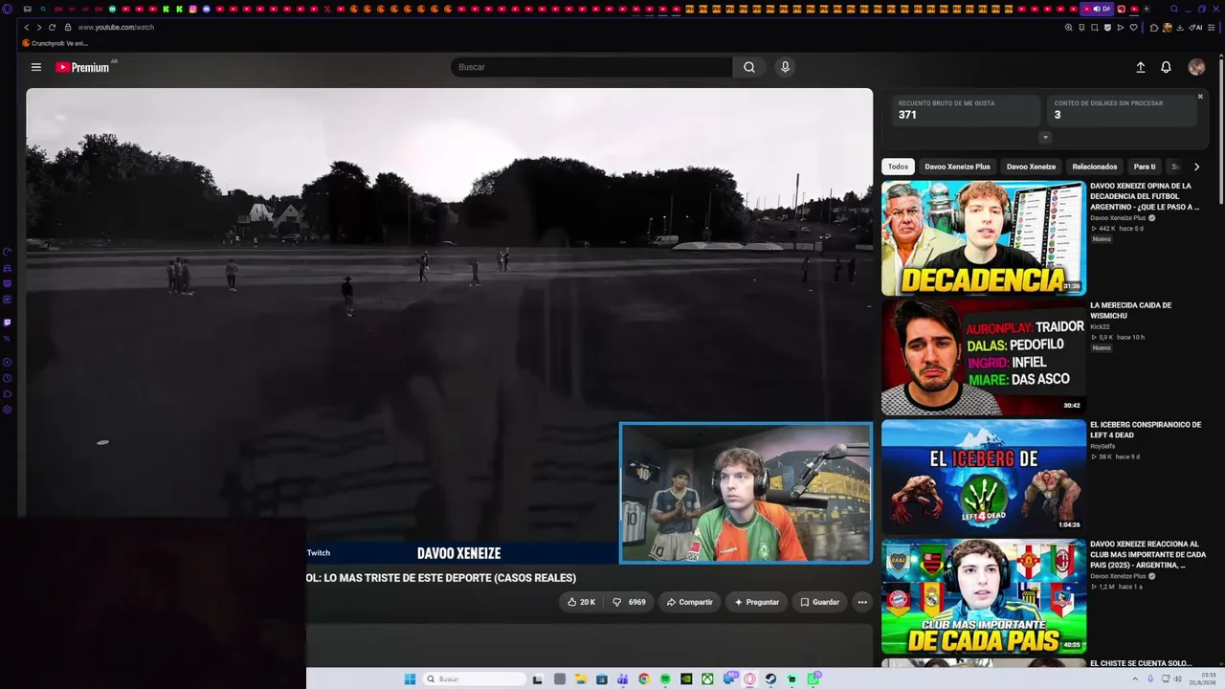This screenshot has width=1225, height=689.
Task: Click the Preguntar button
Action: point(756,602)
